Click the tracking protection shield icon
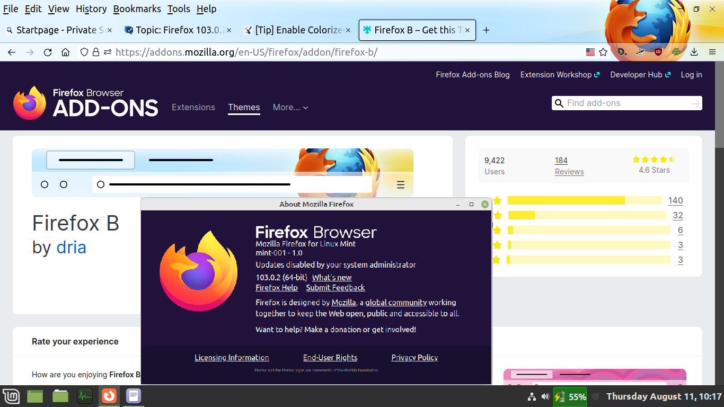Viewport: 724px width, 407px height. [x=84, y=52]
